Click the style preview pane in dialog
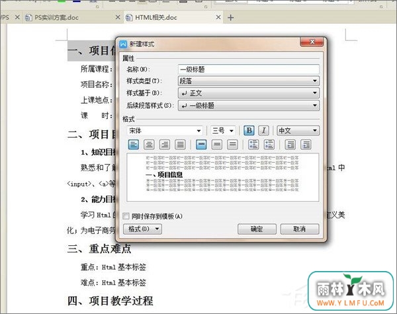Screen dimensions: 397x314 click(x=223, y=177)
